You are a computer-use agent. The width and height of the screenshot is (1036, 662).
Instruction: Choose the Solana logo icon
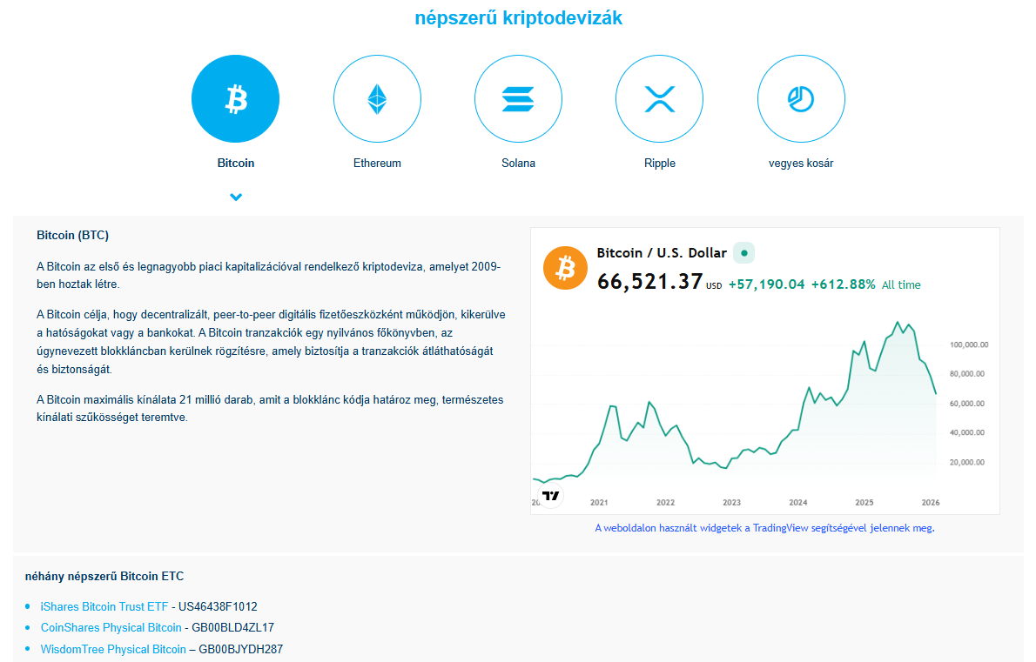click(x=518, y=99)
